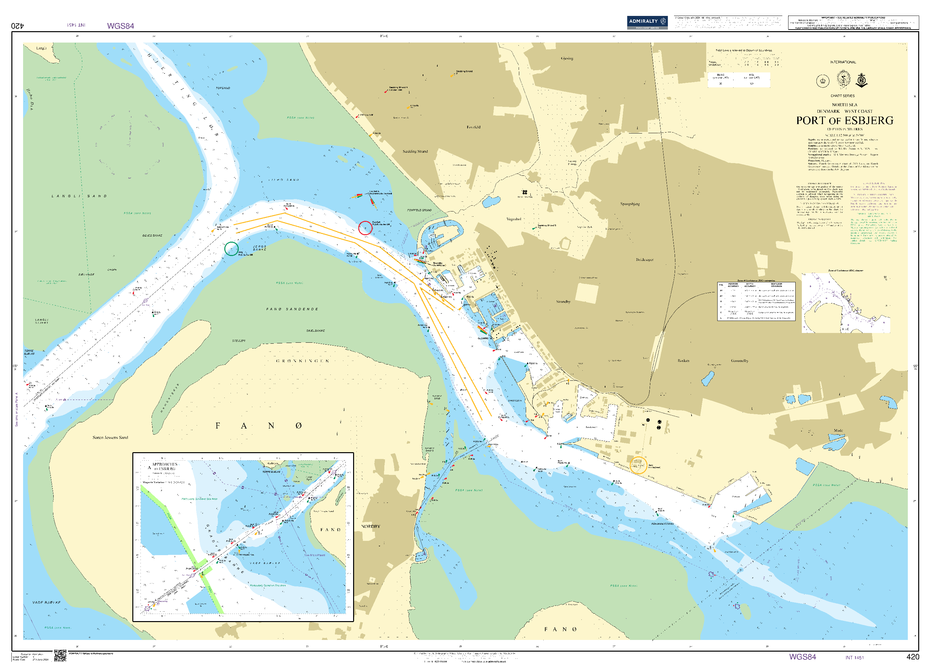Viewport: 940px width, 663px height.
Task: Click the TOPSAND label
Action: click(x=223, y=88)
